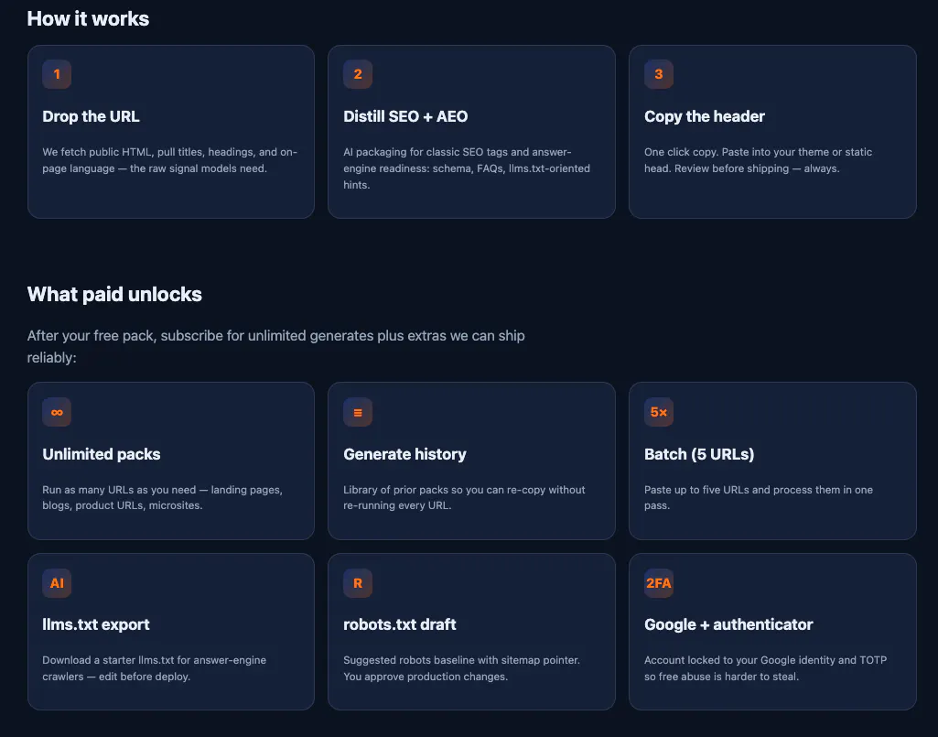Screen dimensions: 938x737
Task: Click the 'robots.txt draft' heading
Action: coord(400,624)
